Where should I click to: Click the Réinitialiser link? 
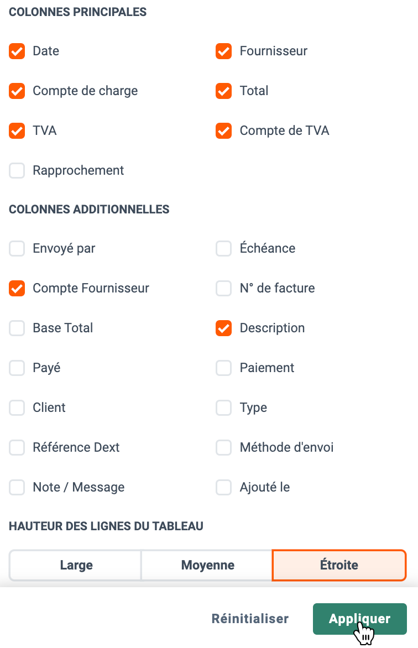pos(250,619)
